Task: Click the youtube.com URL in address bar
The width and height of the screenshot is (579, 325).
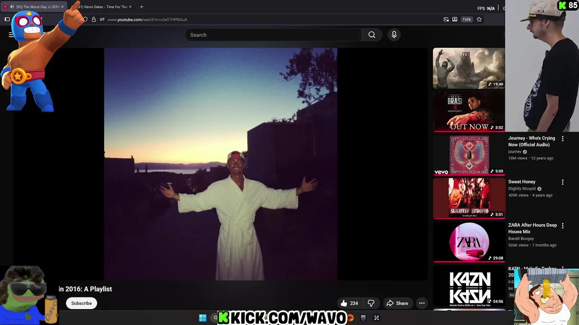Action: pos(147,19)
